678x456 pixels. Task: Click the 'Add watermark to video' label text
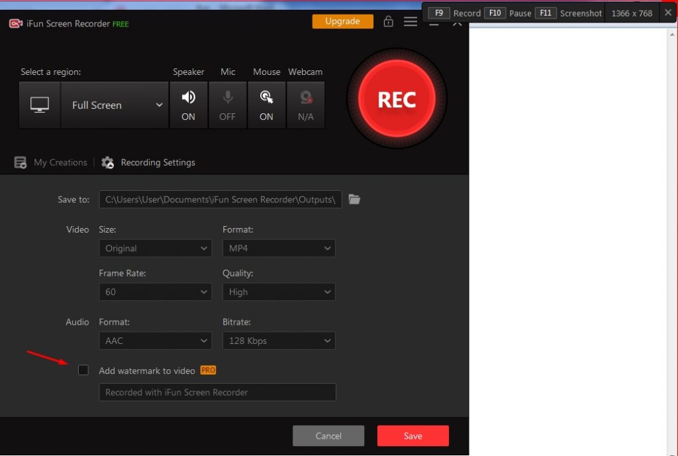click(x=147, y=370)
